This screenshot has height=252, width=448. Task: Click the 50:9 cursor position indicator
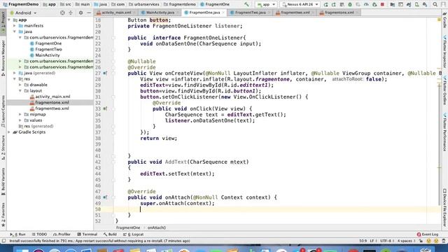click(x=363, y=241)
